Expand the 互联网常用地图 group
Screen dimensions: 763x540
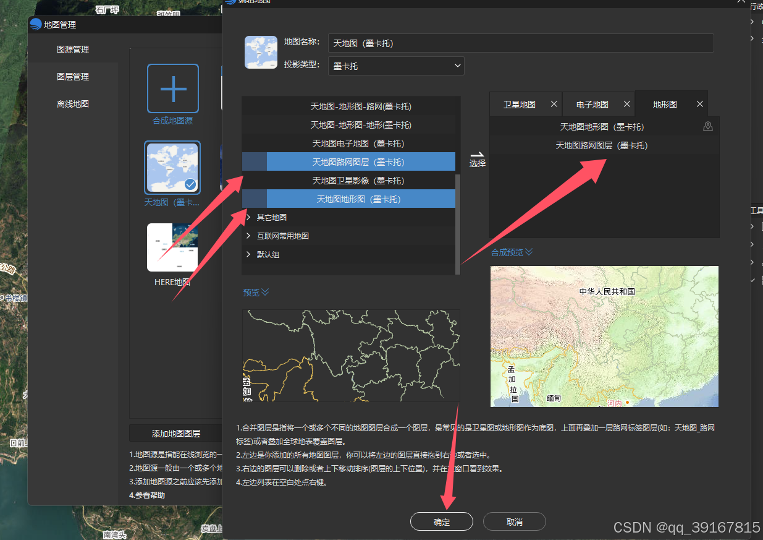248,236
